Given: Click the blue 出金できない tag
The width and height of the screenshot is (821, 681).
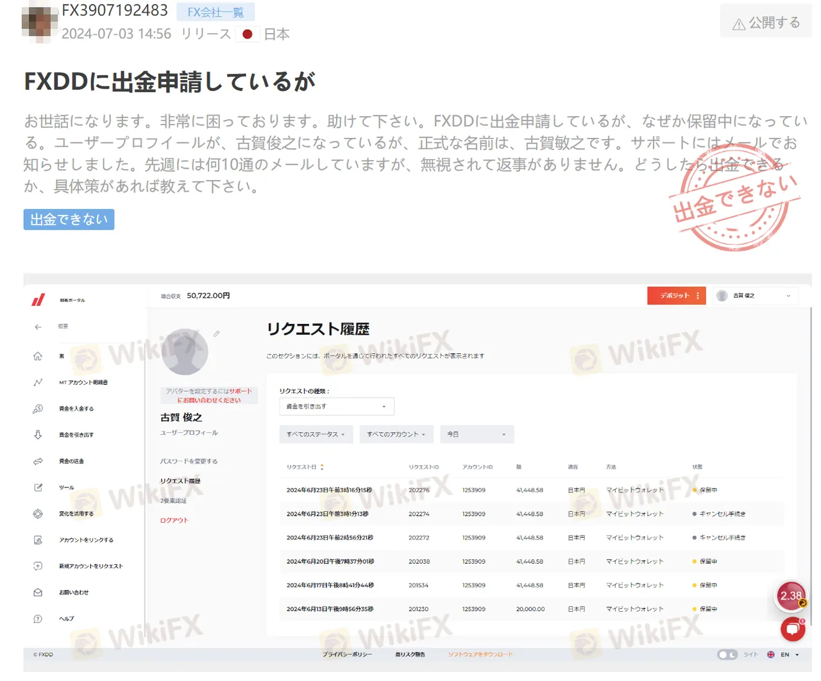Looking at the screenshot, I should [69, 219].
